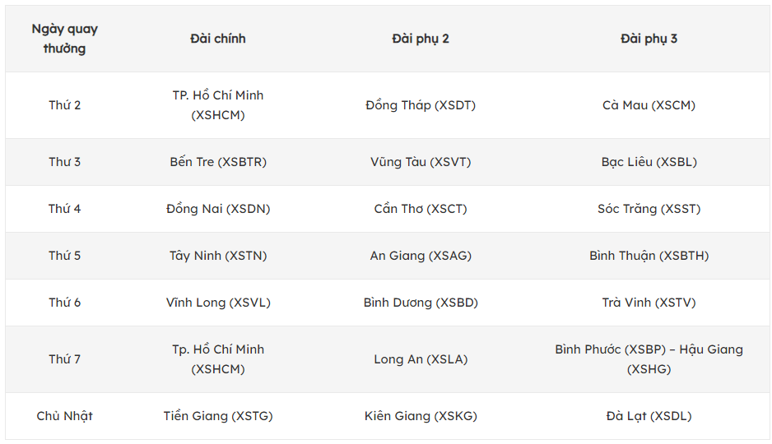Viewport: 772px width, 444px height.
Task: Click the 'Vĩnh Long (XSVL)' entry
Action: click(218, 303)
